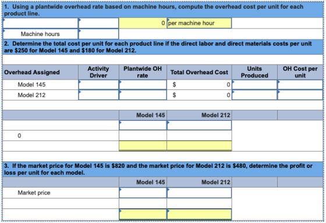The width and height of the screenshot is (326, 223).
Task: Select the yellow plantwide rate cell showing 0
Action: 143,23
